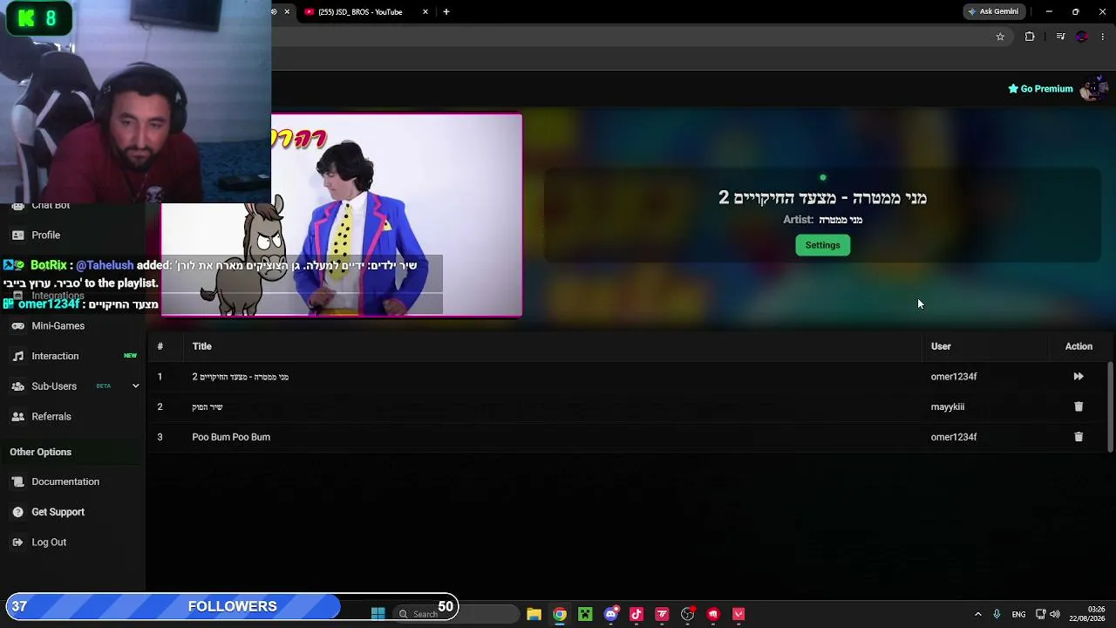The width and height of the screenshot is (1116, 628).
Task: Bookmark this page with the star icon
Action: coord(1000,37)
